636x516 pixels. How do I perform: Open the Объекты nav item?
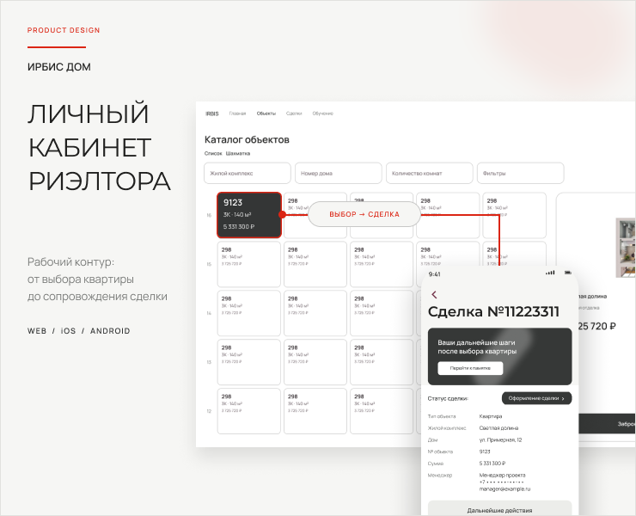click(266, 114)
